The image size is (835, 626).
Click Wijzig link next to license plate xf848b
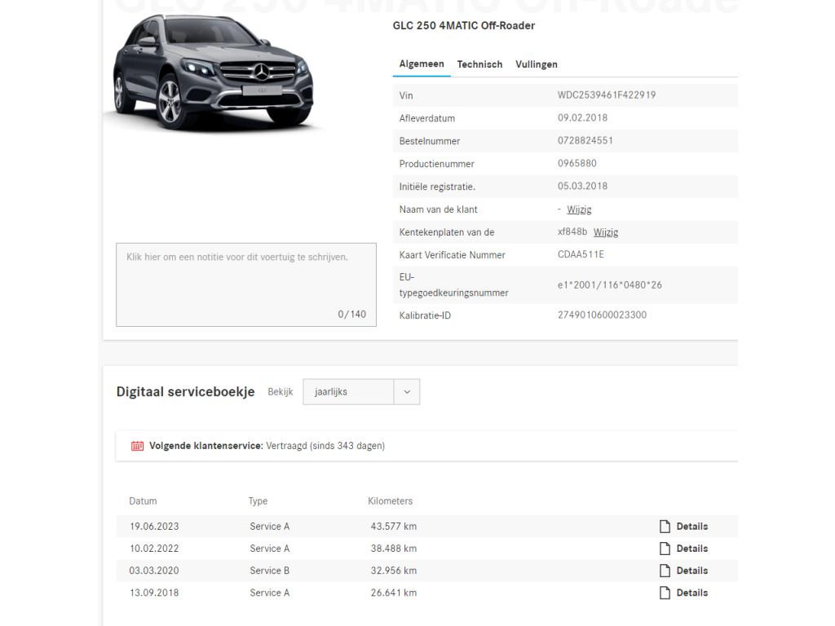606,232
